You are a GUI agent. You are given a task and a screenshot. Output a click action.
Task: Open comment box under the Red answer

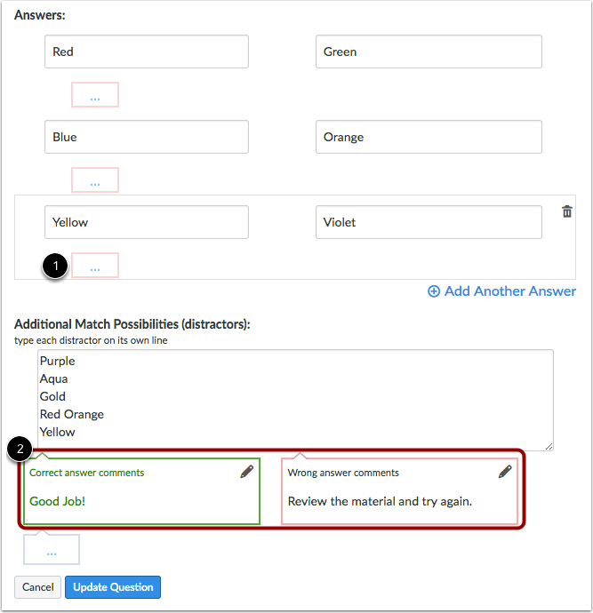pos(95,94)
